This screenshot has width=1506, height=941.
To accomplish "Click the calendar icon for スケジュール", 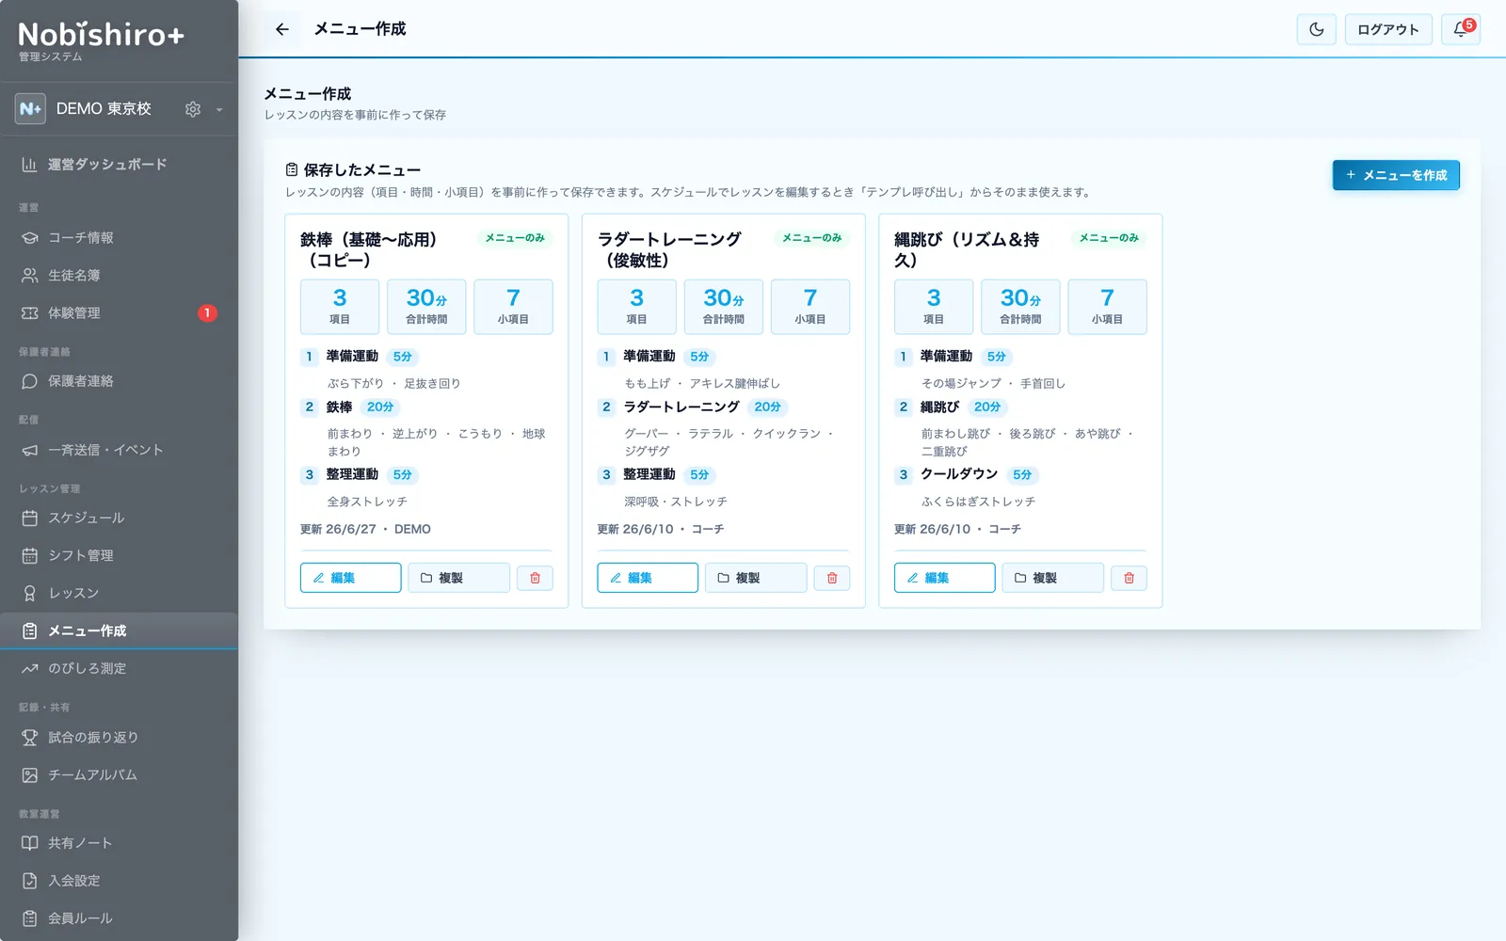I will [x=30, y=518].
